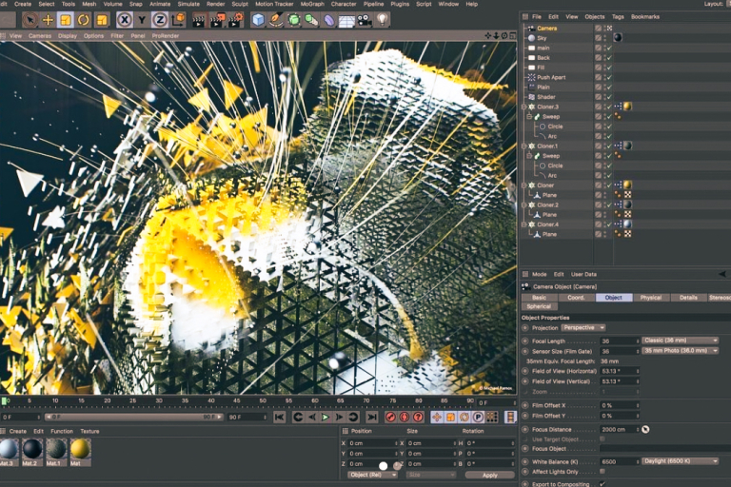Select the Move tool
Screen dimensions: 731x487
click(48, 20)
